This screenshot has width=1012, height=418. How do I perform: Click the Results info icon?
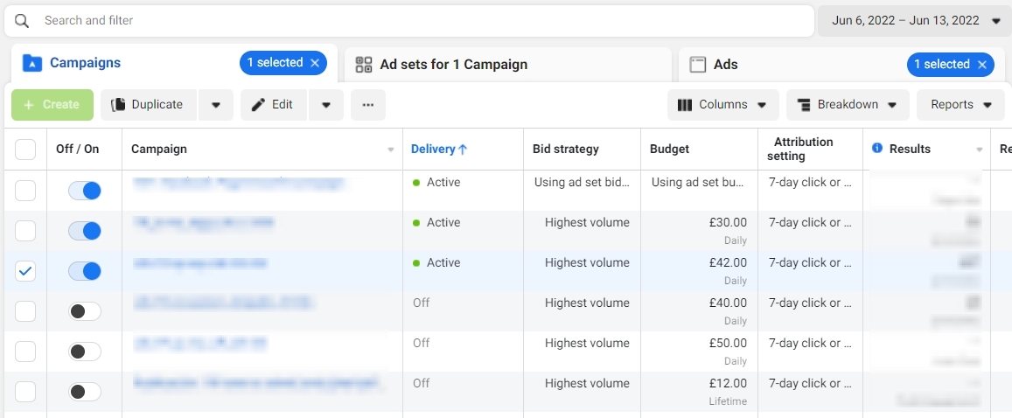[877, 149]
